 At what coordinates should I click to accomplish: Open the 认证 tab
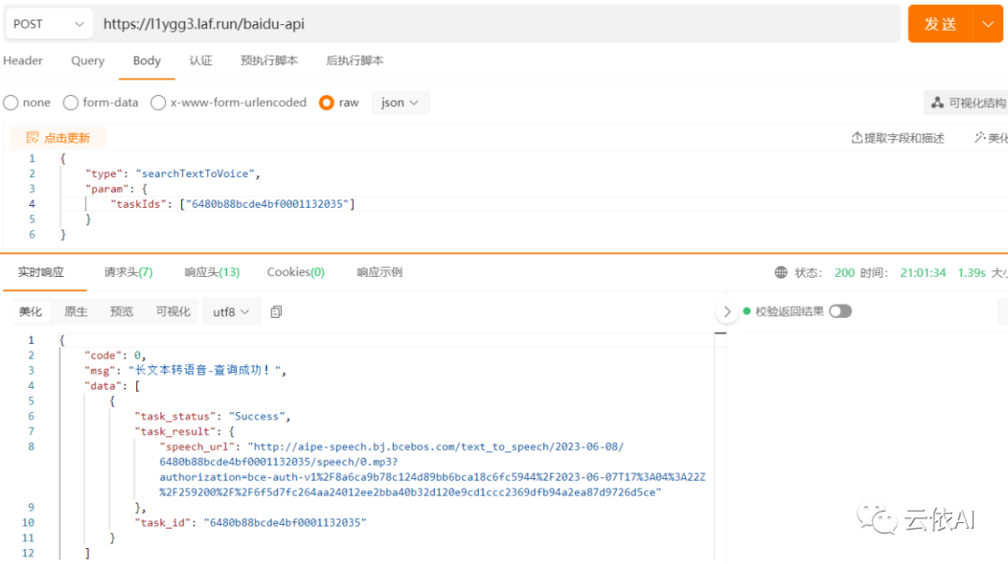(x=201, y=61)
